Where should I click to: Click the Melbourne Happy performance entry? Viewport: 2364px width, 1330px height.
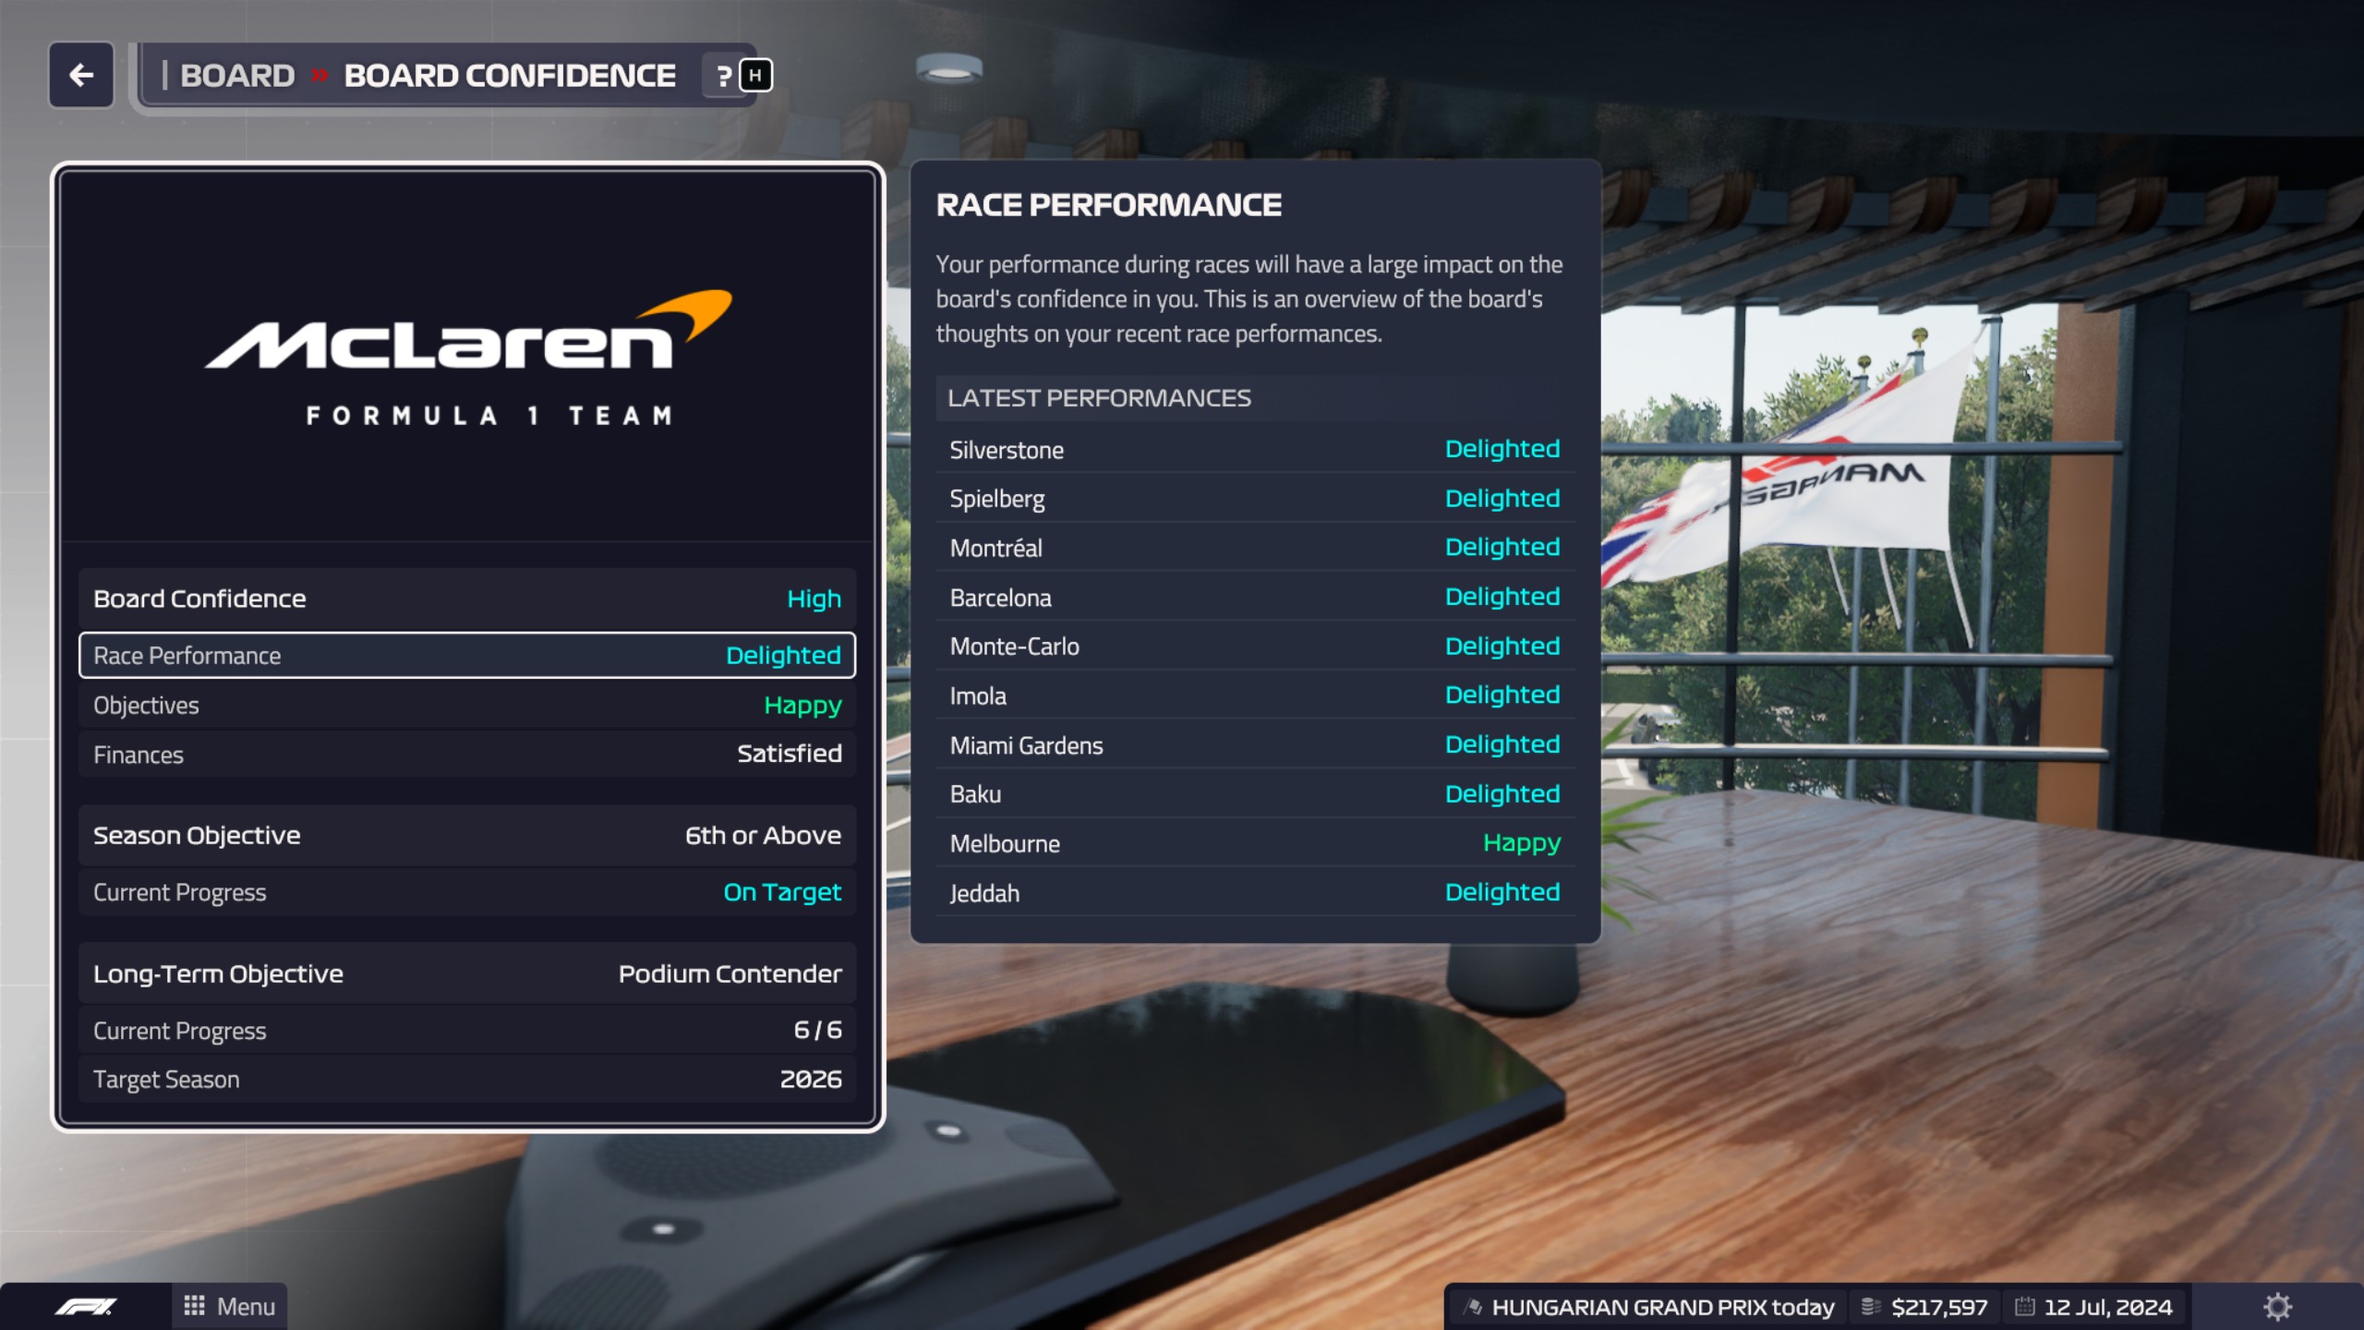click(1254, 843)
